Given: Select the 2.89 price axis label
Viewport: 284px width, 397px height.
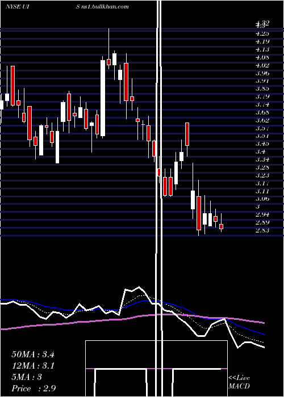Looking at the screenshot, I should coord(262,222).
